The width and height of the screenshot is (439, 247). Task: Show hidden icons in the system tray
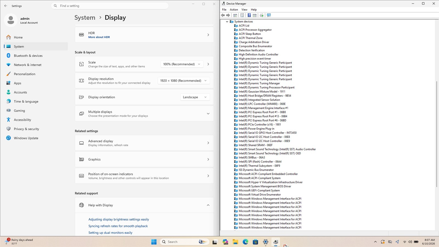375,242
